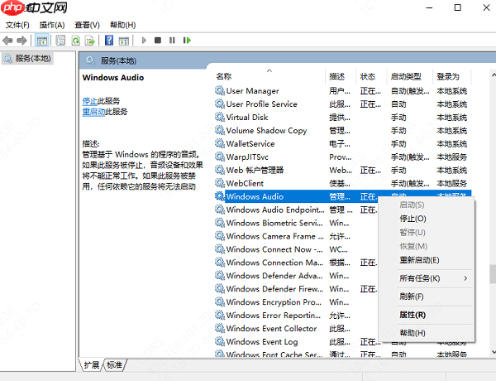496x381 pixels.
Task: Click the Back arrow in the toolbar
Action: pyautogui.click(x=8, y=40)
